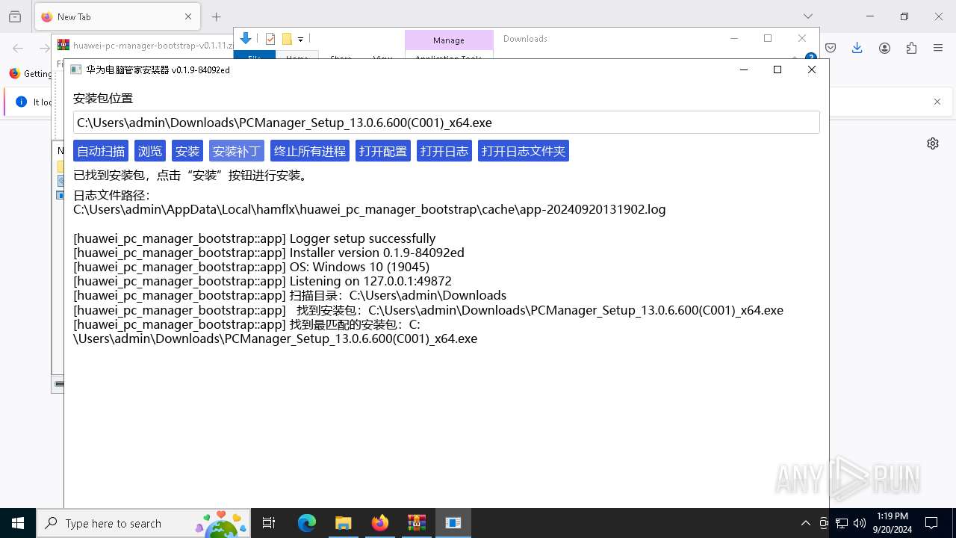This screenshot has width=956, height=538.
Task: Open log folder with the 打开日志文件夹 button
Action: tap(524, 151)
